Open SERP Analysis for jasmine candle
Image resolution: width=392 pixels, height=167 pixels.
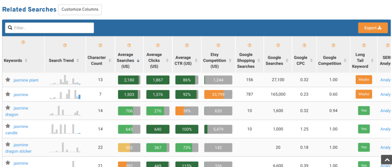pyautogui.click(x=385, y=129)
